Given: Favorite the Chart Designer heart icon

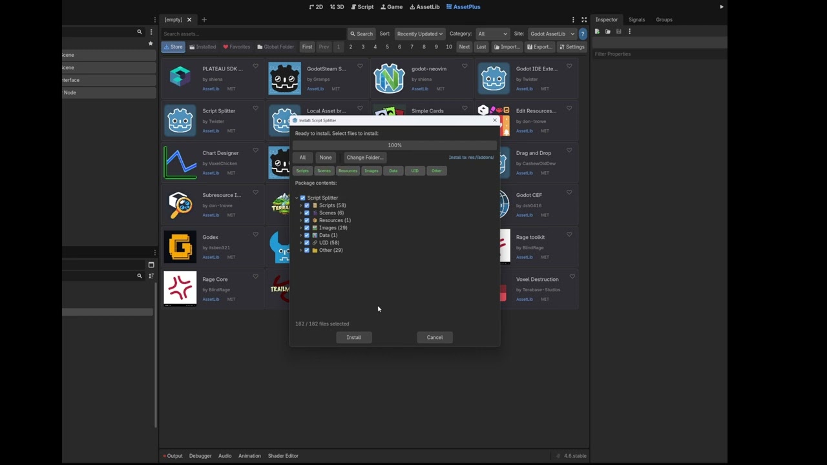Looking at the screenshot, I should pos(256,150).
